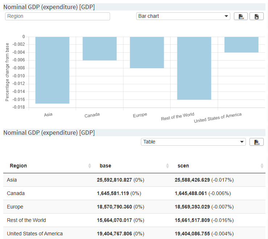
Task: Click the top Nominal GDP (expenditure) heading
Action: [x=49, y=7]
